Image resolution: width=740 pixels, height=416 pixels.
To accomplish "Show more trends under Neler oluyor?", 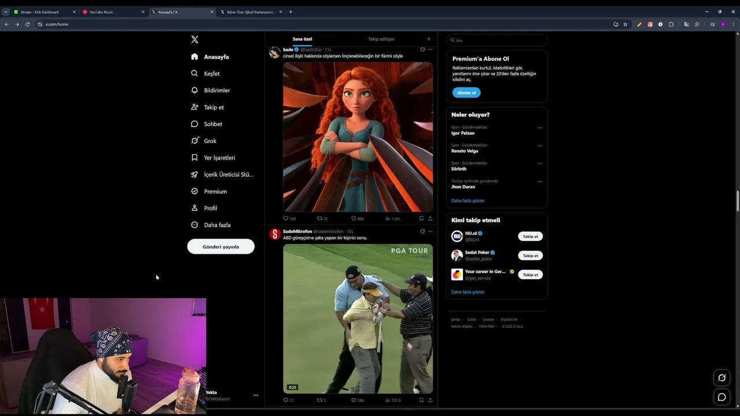I will (468, 200).
